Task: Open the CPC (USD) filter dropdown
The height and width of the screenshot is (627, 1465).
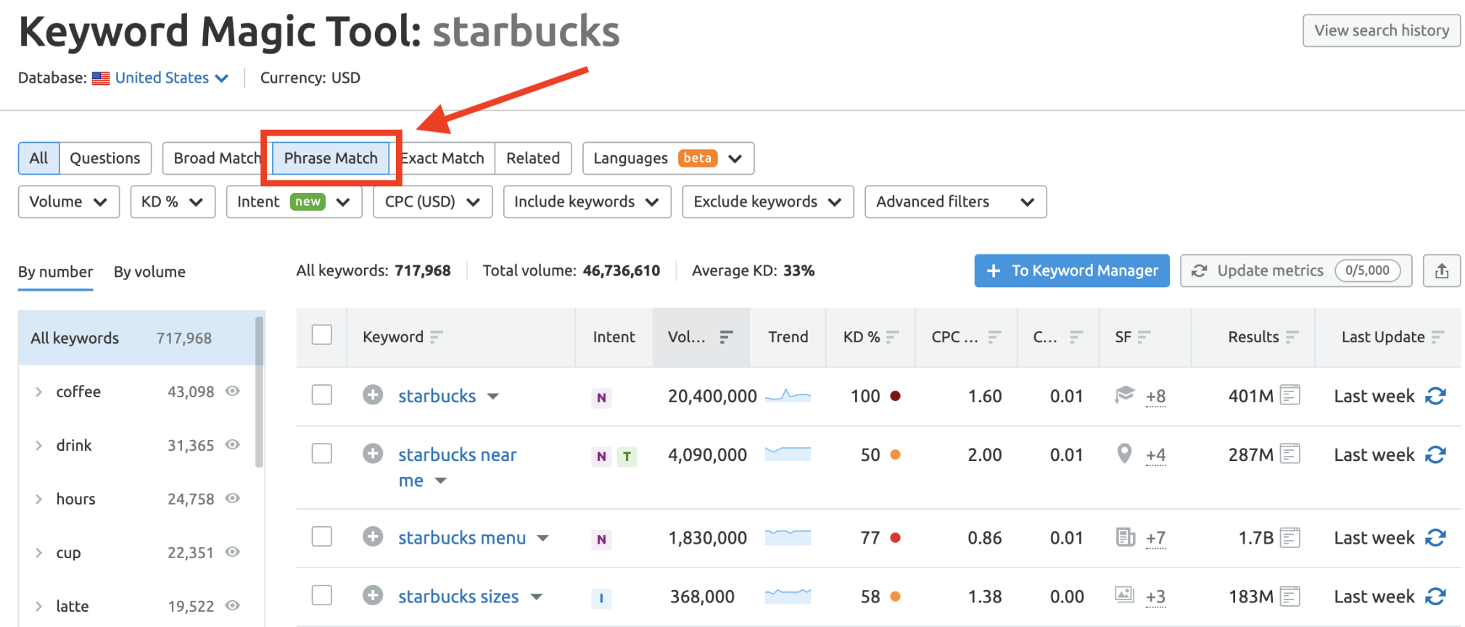Action: point(433,202)
